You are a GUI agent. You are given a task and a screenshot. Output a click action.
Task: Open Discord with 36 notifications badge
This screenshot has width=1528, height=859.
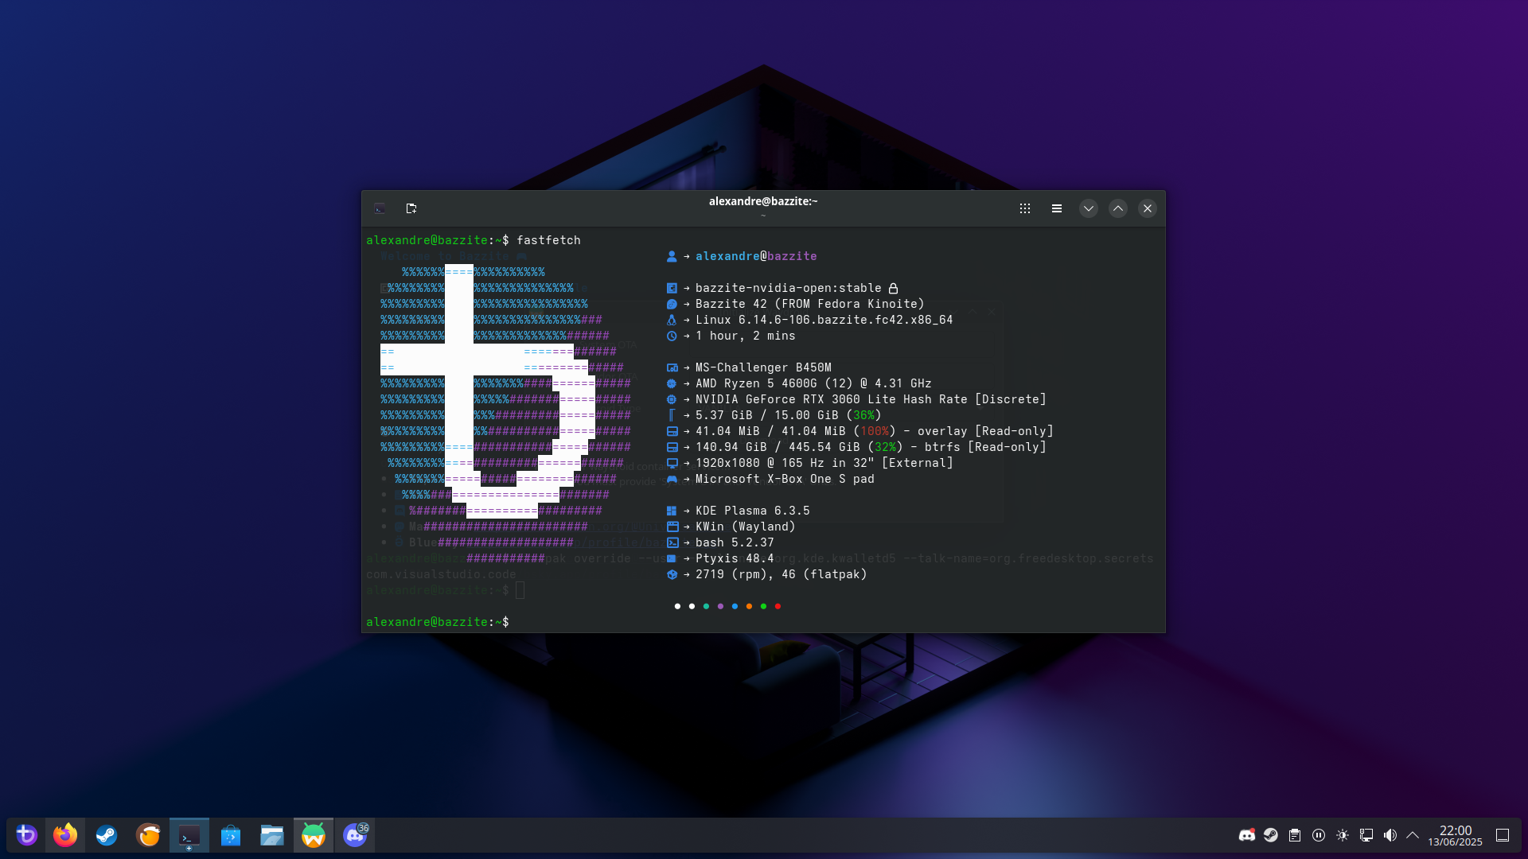coord(355,835)
